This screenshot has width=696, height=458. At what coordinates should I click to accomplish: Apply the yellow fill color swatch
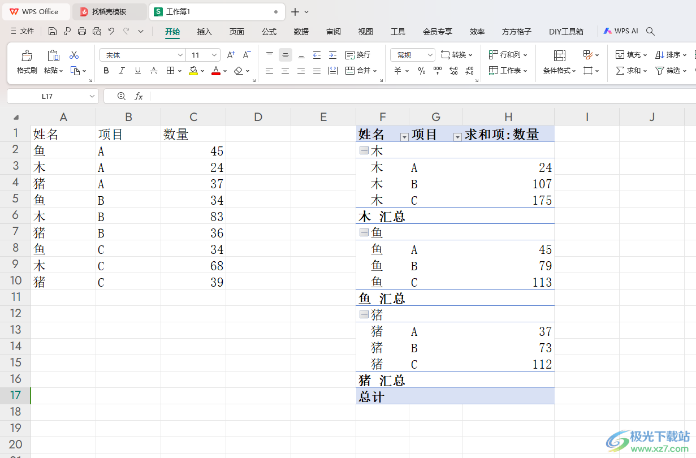[x=193, y=71]
